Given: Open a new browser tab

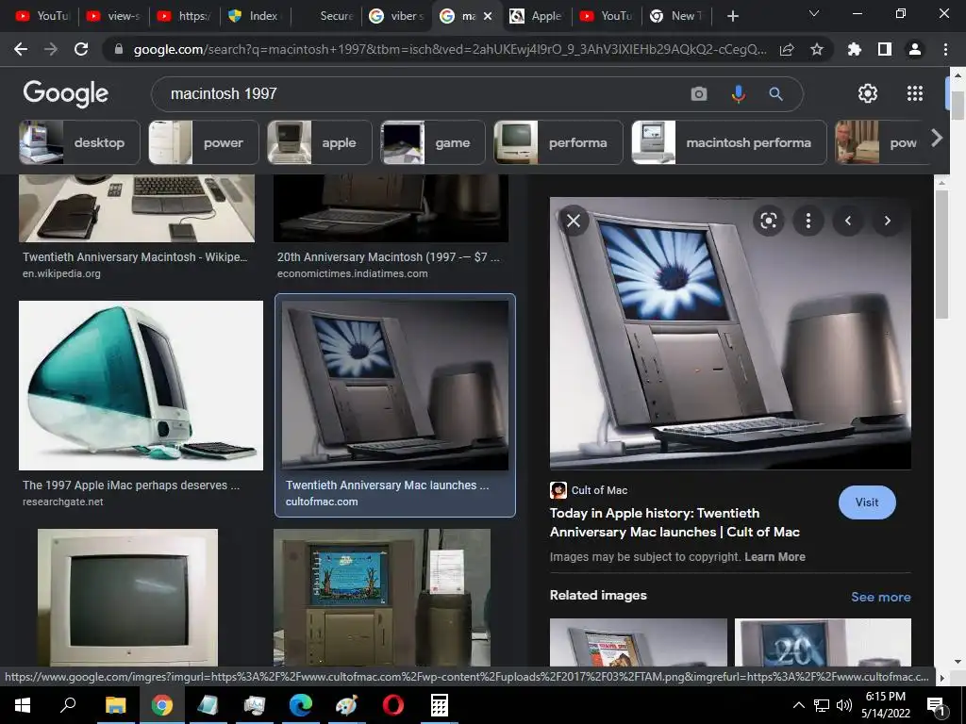Looking at the screenshot, I should (x=732, y=16).
